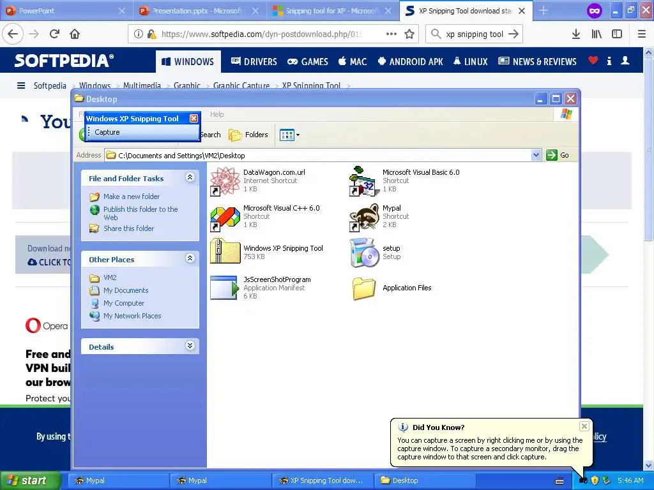The height and width of the screenshot is (490, 654).
Task: Click the Softpedia breadcrumb link
Action: 50,85
